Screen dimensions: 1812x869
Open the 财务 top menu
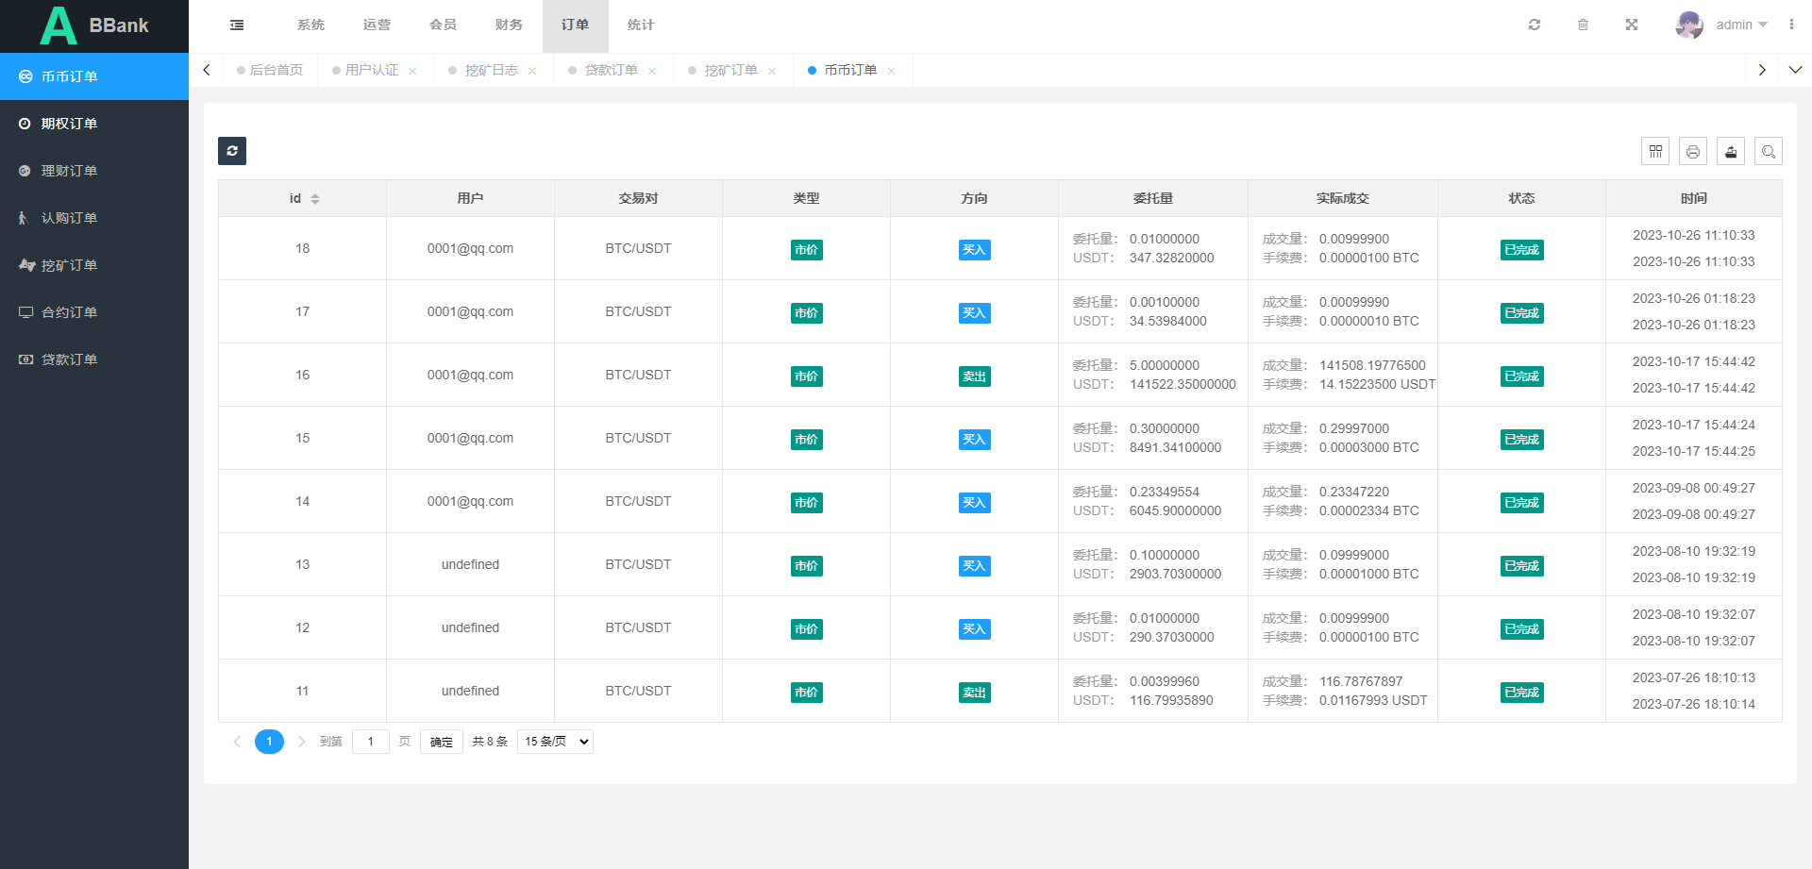pyautogui.click(x=509, y=25)
